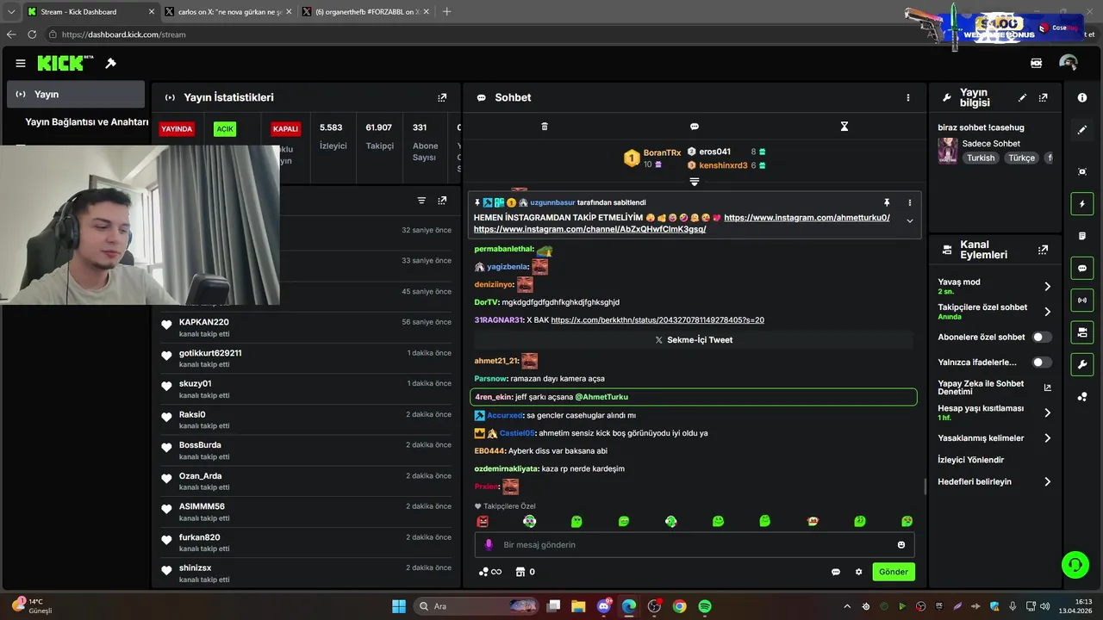Open the profile avatar in top right
The image size is (1103, 620).
click(x=1069, y=63)
